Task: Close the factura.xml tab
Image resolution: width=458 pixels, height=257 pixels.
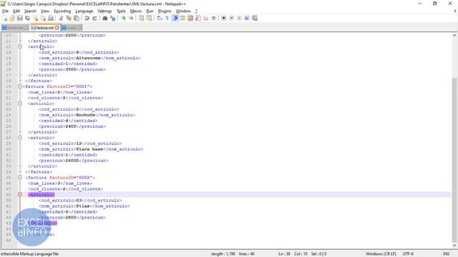Action: [x=57, y=28]
